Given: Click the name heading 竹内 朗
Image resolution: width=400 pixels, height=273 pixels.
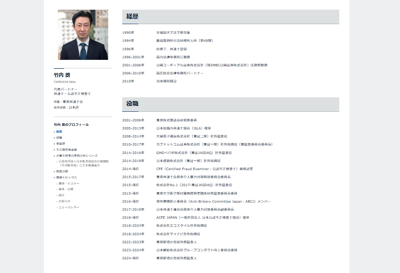Looking at the screenshot, I should pos(62,75).
